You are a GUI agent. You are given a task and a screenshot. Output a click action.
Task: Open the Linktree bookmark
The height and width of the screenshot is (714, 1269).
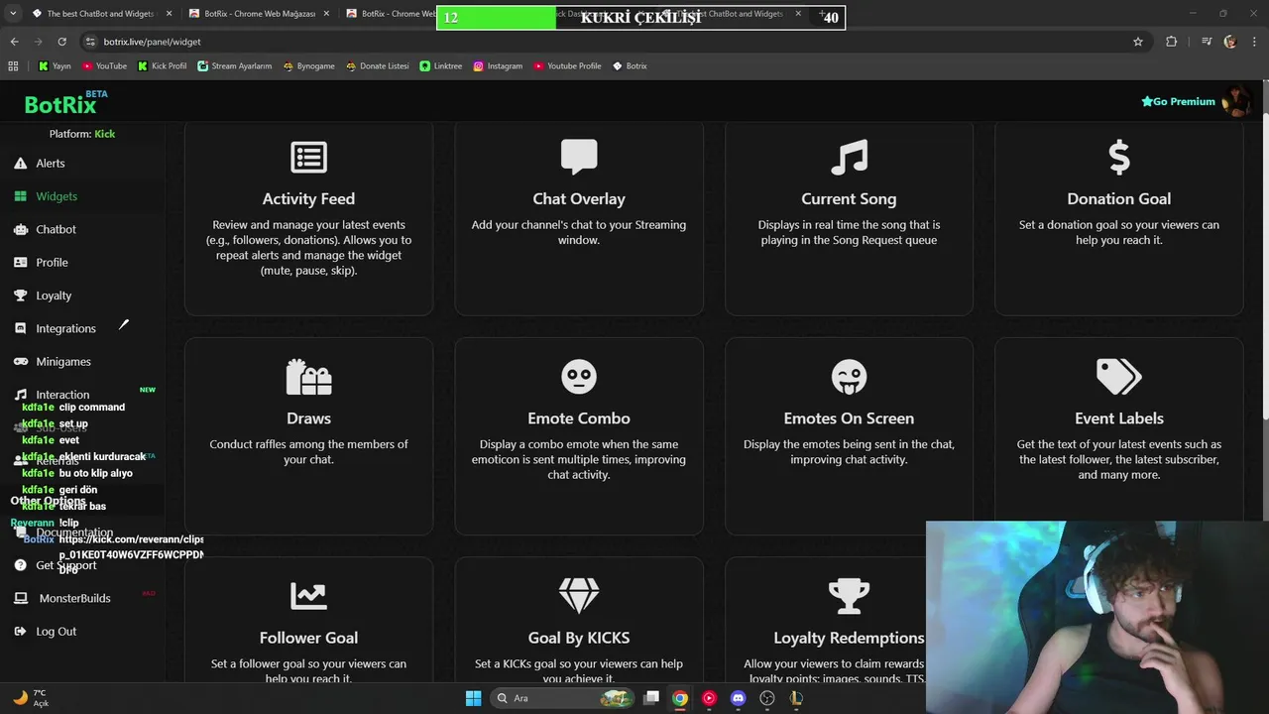(441, 66)
